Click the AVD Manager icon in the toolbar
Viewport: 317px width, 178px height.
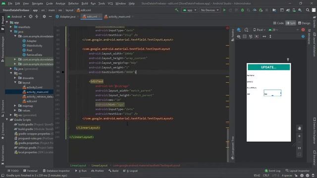[294, 10]
